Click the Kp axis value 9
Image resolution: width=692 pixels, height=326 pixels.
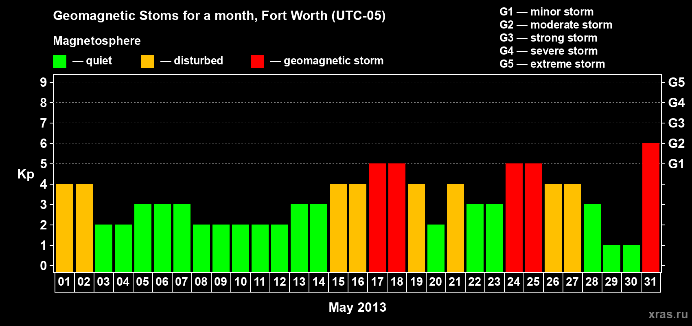tap(44, 82)
